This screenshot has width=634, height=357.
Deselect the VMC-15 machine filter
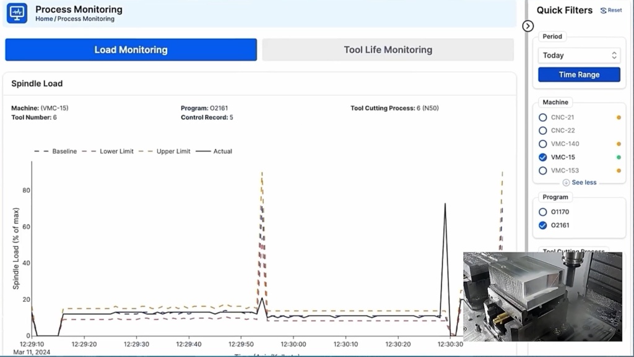tap(543, 157)
